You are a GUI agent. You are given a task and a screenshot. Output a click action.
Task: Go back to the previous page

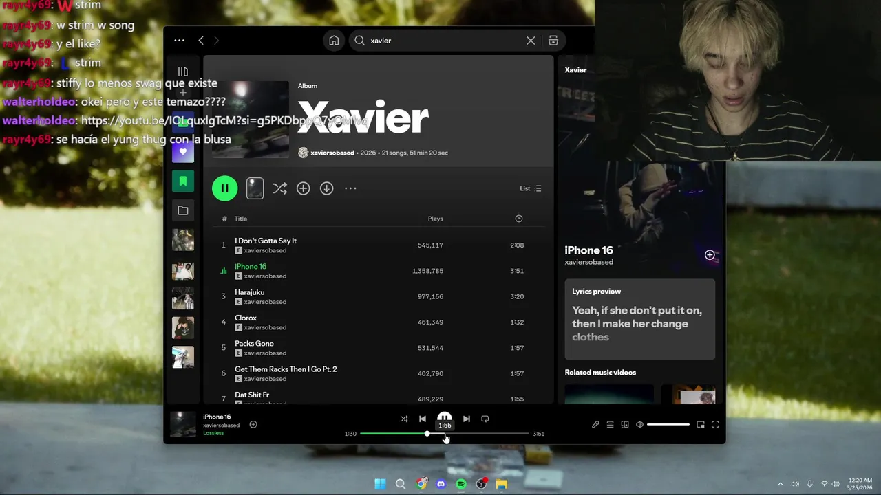(x=201, y=41)
